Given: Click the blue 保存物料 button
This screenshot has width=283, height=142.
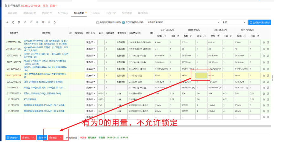Looking at the screenshot, I should (x=12, y=138).
